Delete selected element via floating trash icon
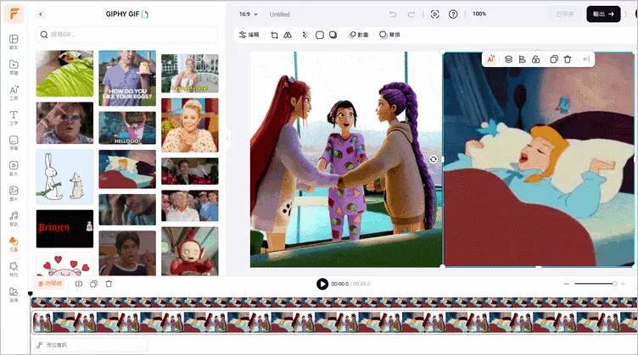 click(x=568, y=59)
